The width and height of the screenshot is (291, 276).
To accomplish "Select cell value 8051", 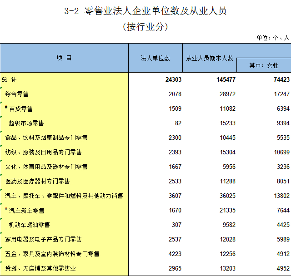I will click(x=283, y=181).
